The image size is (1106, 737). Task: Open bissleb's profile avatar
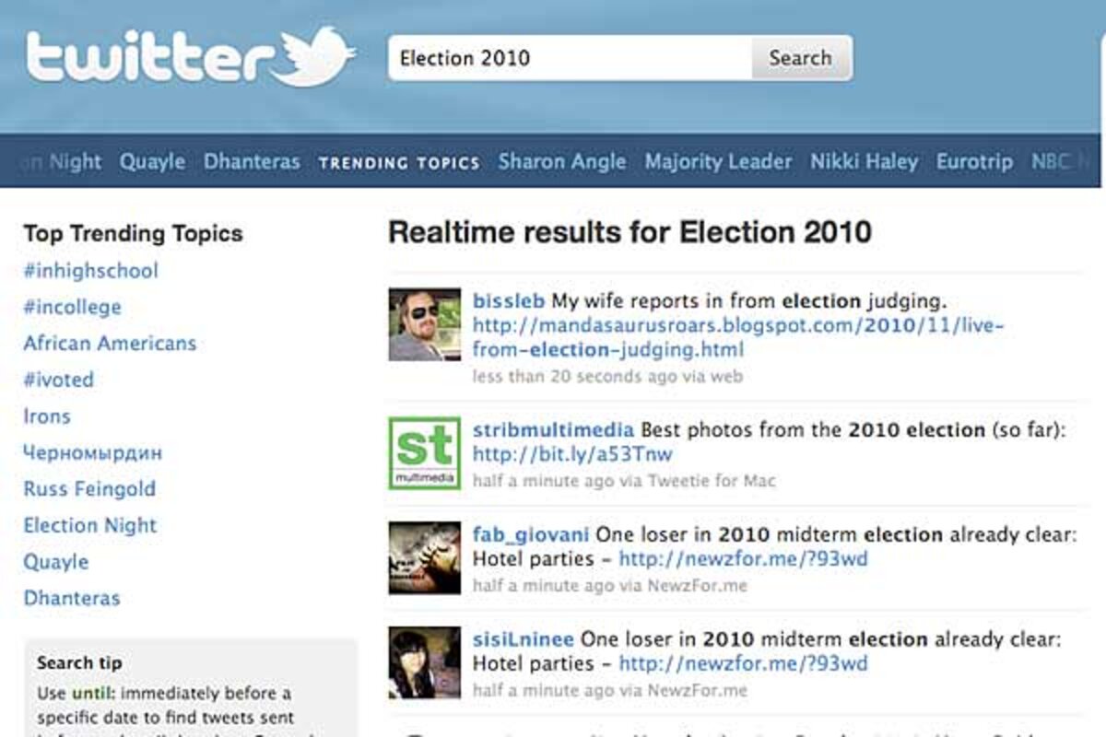click(x=424, y=324)
